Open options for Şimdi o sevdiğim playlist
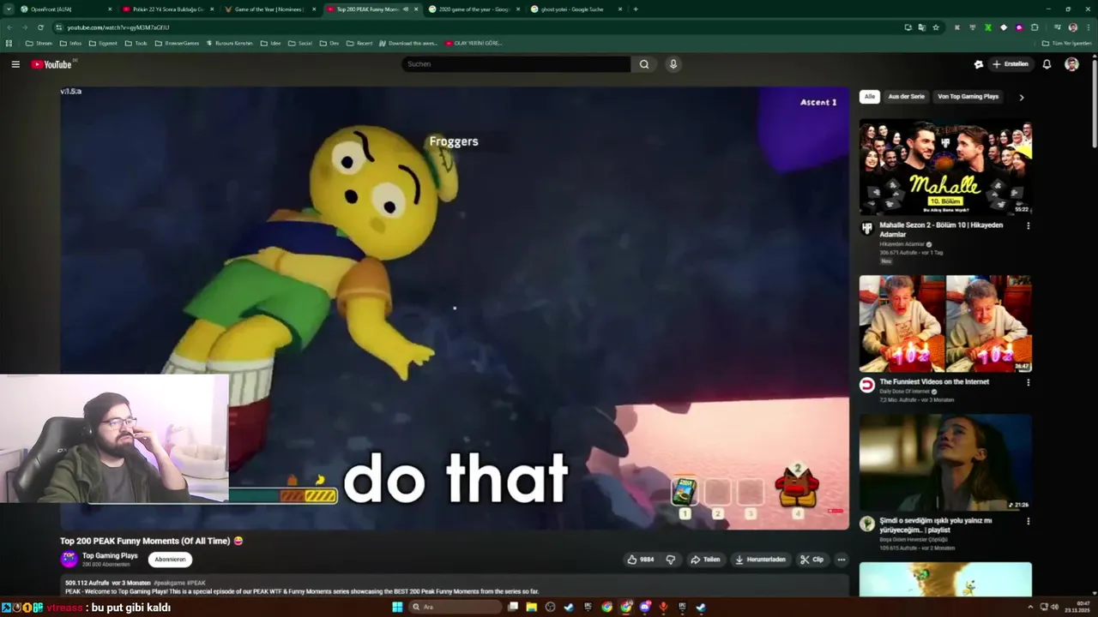The image size is (1098, 617). point(1028,521)
